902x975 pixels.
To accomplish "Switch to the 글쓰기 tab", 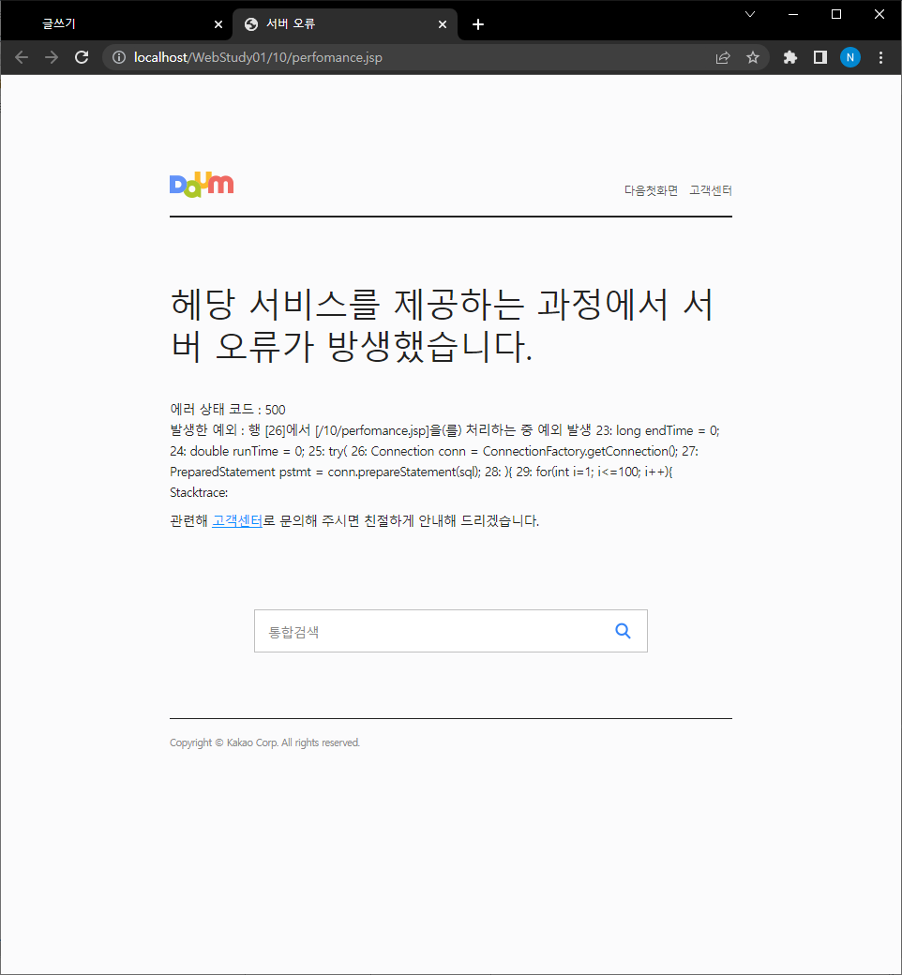I will coord(118,24).
